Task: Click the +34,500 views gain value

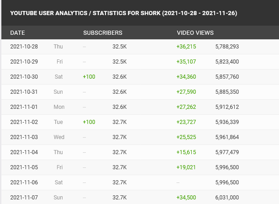Action: pyautogui.click(x=186, y=198)
